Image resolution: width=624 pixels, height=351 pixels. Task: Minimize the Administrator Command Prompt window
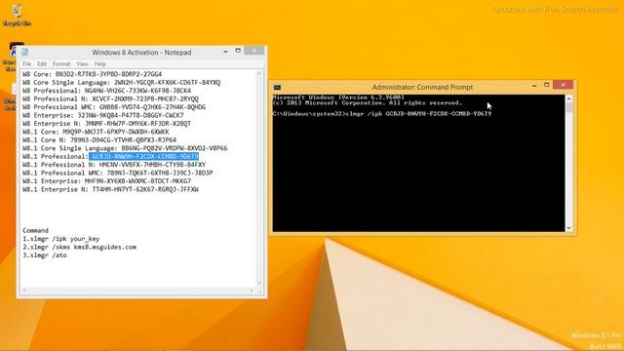(534, 85)
